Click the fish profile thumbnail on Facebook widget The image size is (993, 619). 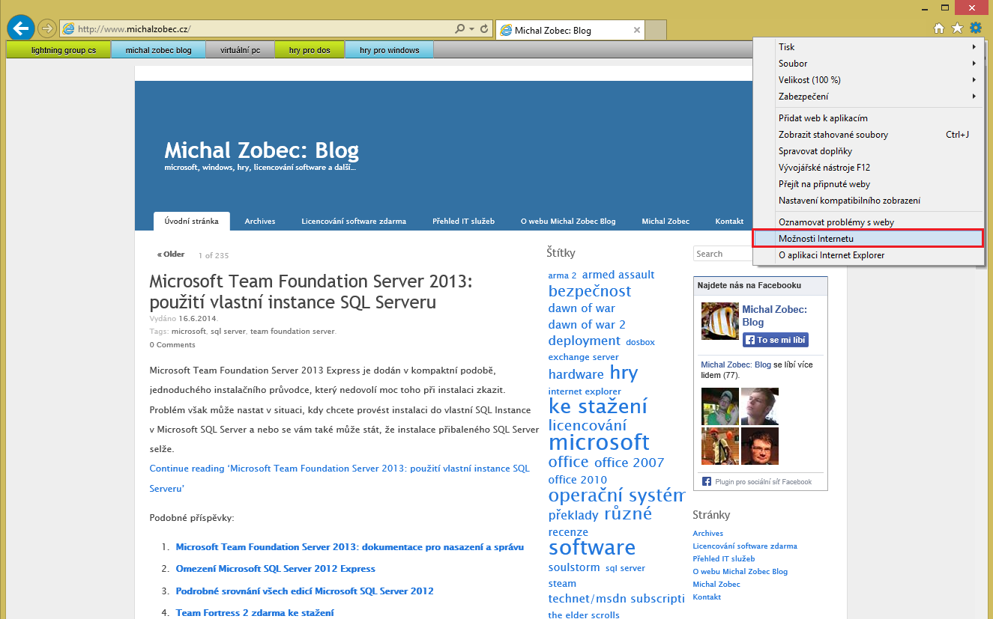tap(719, 321)
